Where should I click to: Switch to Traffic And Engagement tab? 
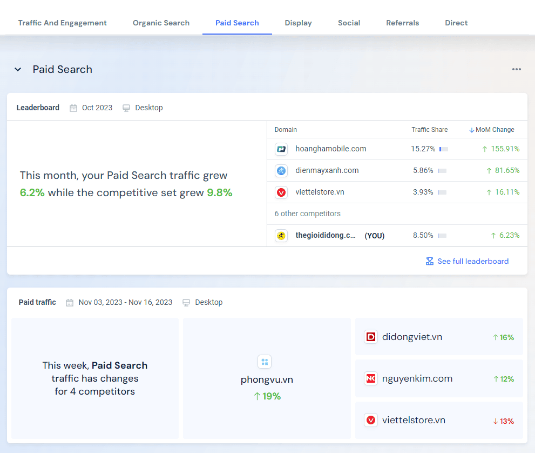click(63, 23)
